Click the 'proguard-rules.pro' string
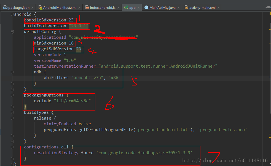This screenshot has width=271, height=166. pyautogui.click(x=222, y=130)
